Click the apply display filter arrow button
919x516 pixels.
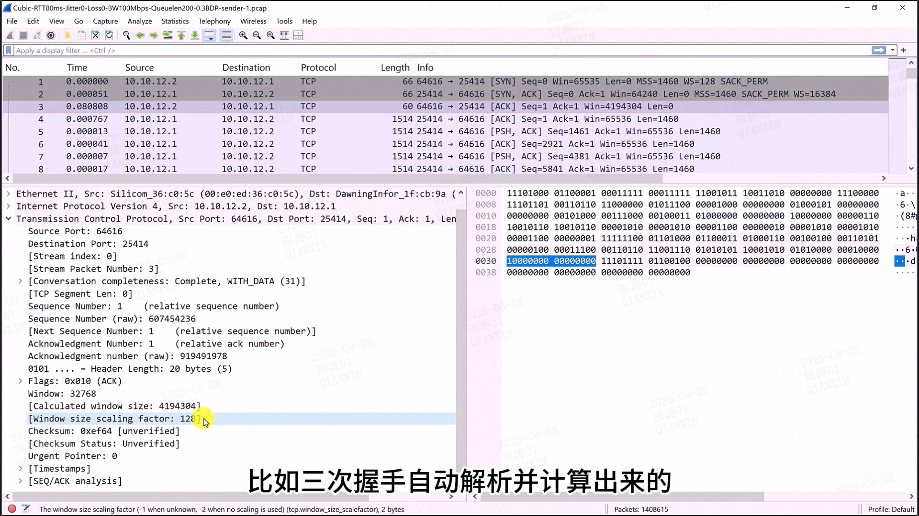tap(879, 50)
